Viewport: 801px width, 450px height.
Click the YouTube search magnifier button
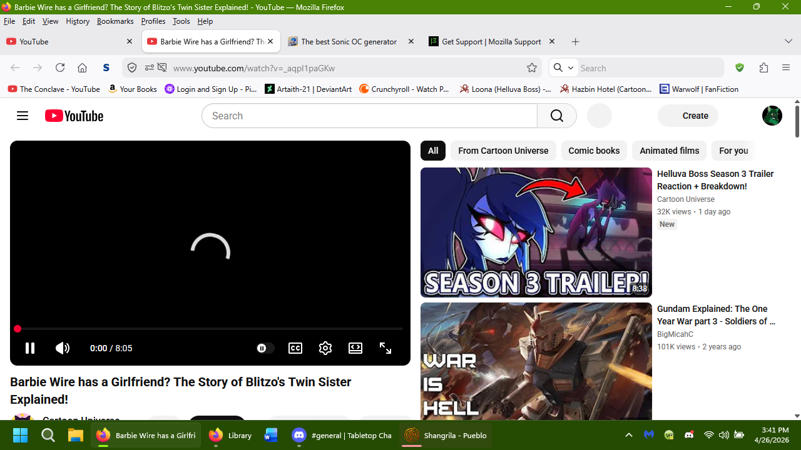pyautogui.click(x=557, y=116)
